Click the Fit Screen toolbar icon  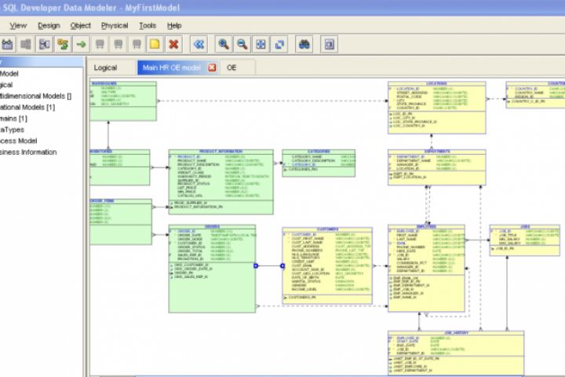tap(261, 44)
